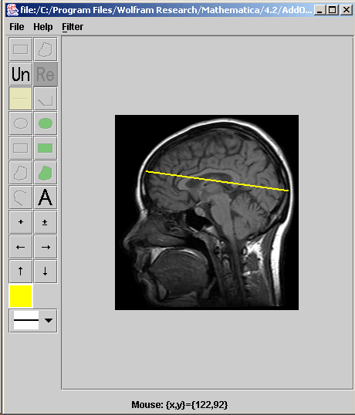Choose the filled green polygon tool

pos(46,173)
